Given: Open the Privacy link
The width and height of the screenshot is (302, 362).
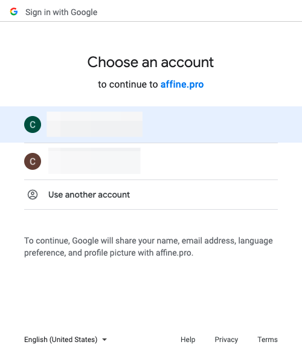Looking at the screenshot, I should (x=226, y=340).
